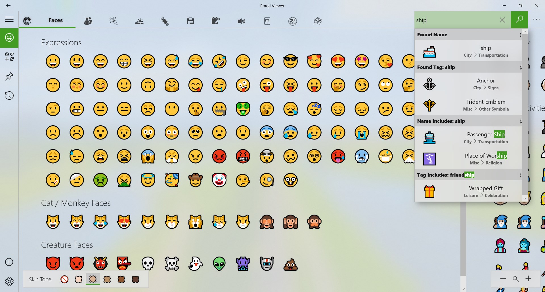Pick the Passenger Ship search result
This screenshot has width=545, height=292.
tap(468, 137)
